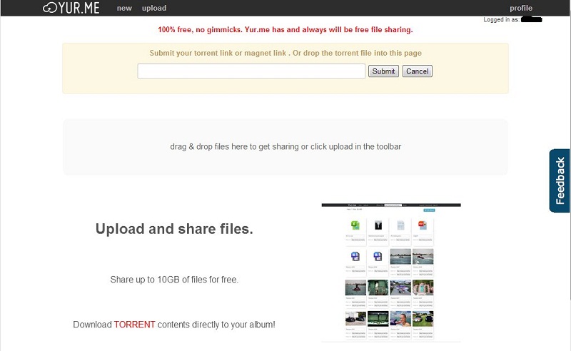Open the 'new' menu item in header
The height and width of the screenshot is (351, 571).
[x=124, y=8]
